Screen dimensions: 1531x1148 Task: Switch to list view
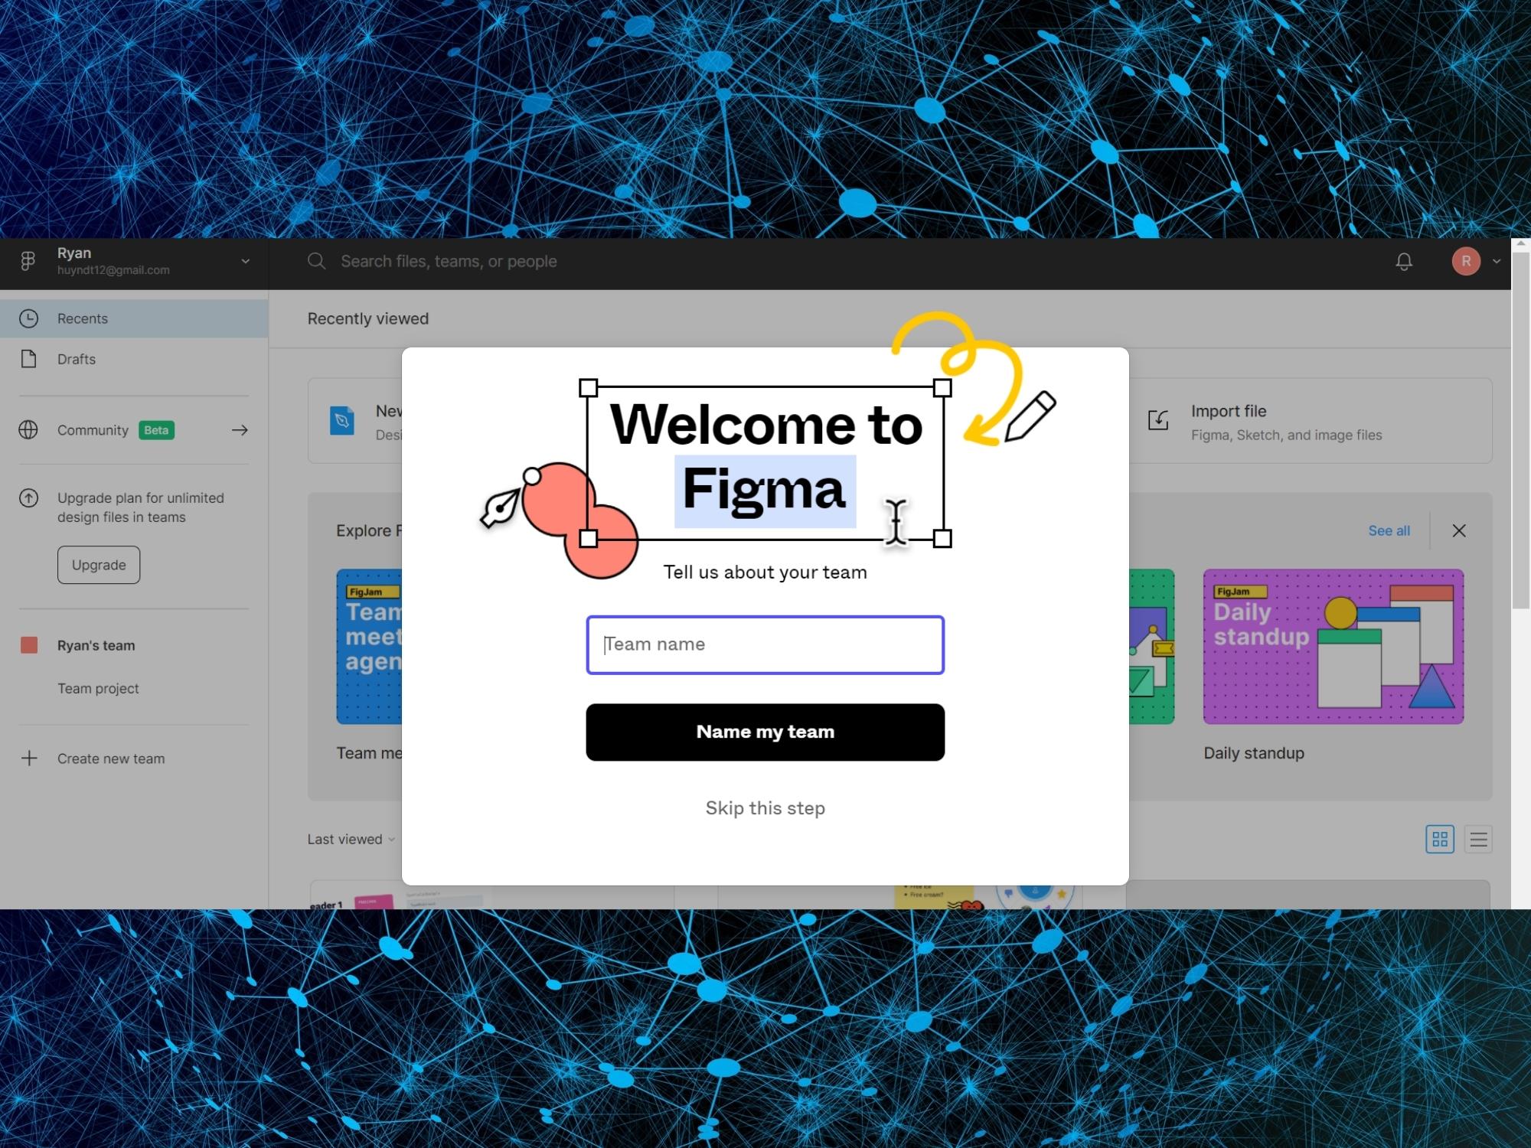(x=1478, y=840)
